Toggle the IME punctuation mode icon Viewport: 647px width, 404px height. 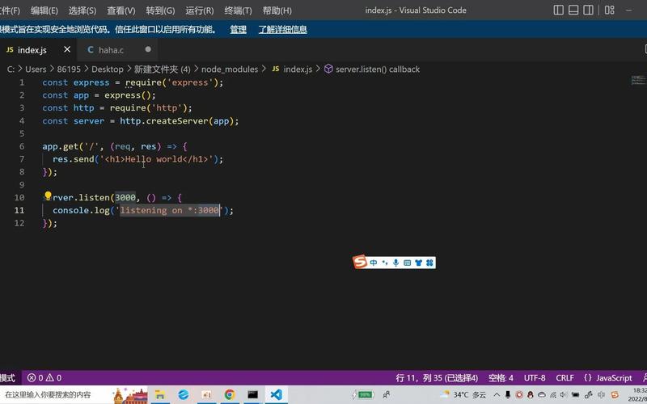click(385, 263)
